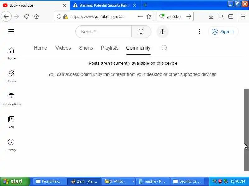Open page actions three-dot menu in address bar
Image resolution: width=249 pixels, height=186 pixels.
click(x=140, y=16)
